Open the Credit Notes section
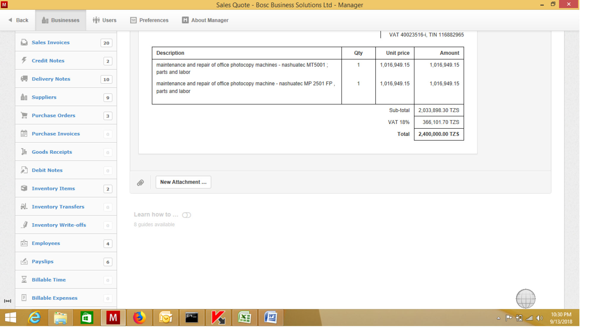600x333 pixels. pyautogui.click(x=66, y=61)
